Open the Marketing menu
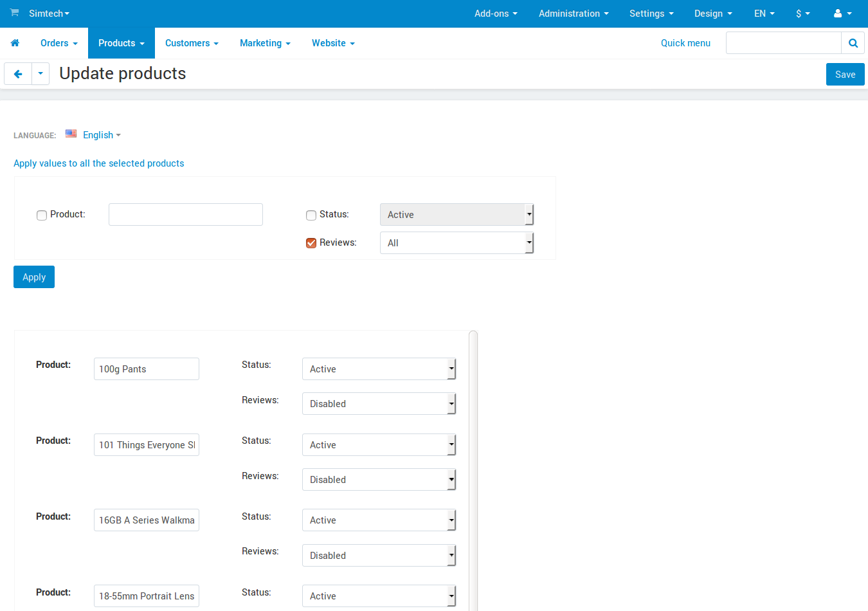 click(265, 43)
